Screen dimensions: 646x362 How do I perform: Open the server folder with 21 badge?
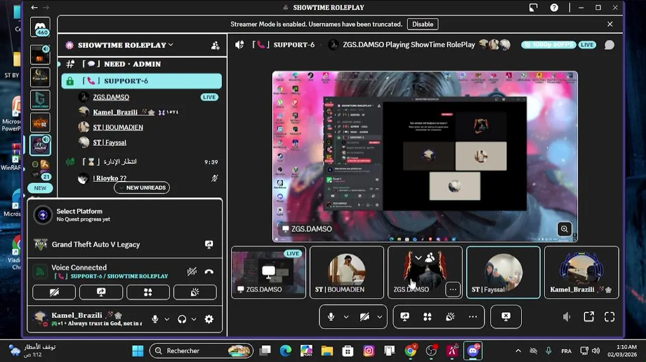(x=40, y=170)
